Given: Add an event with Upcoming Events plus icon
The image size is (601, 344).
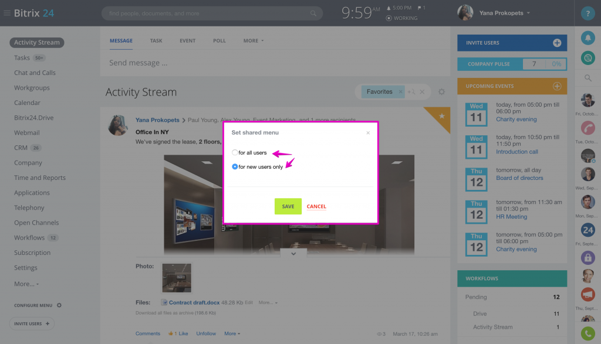Looking at the screenshot, I should (557, 86).
